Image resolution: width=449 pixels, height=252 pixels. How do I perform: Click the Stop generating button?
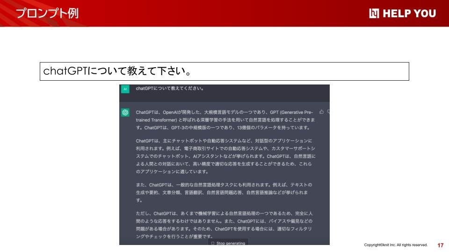pos(228,243)
